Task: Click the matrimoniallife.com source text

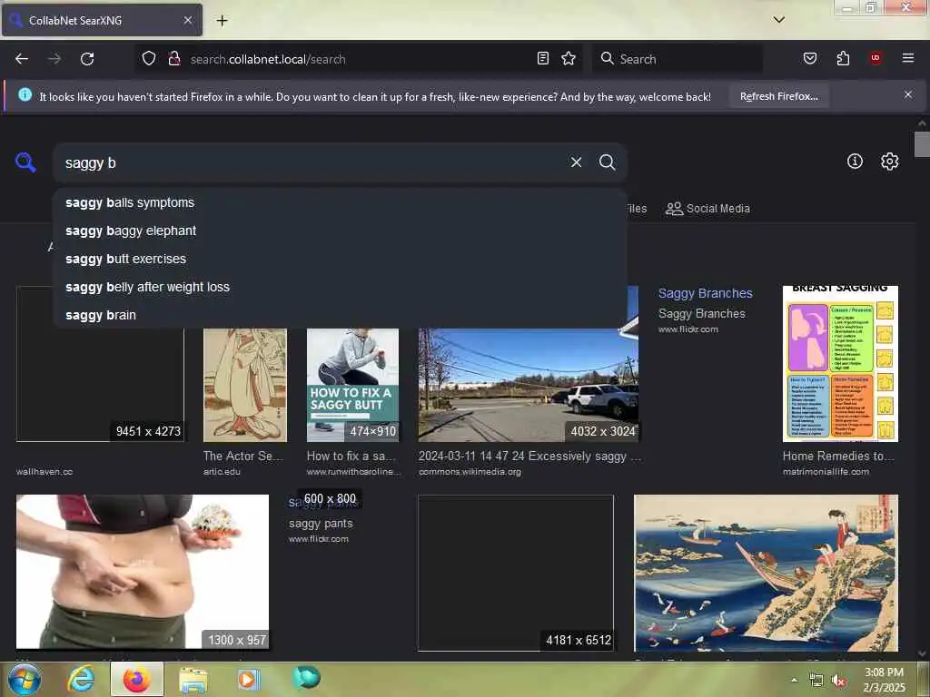Action: click(826, 472)
